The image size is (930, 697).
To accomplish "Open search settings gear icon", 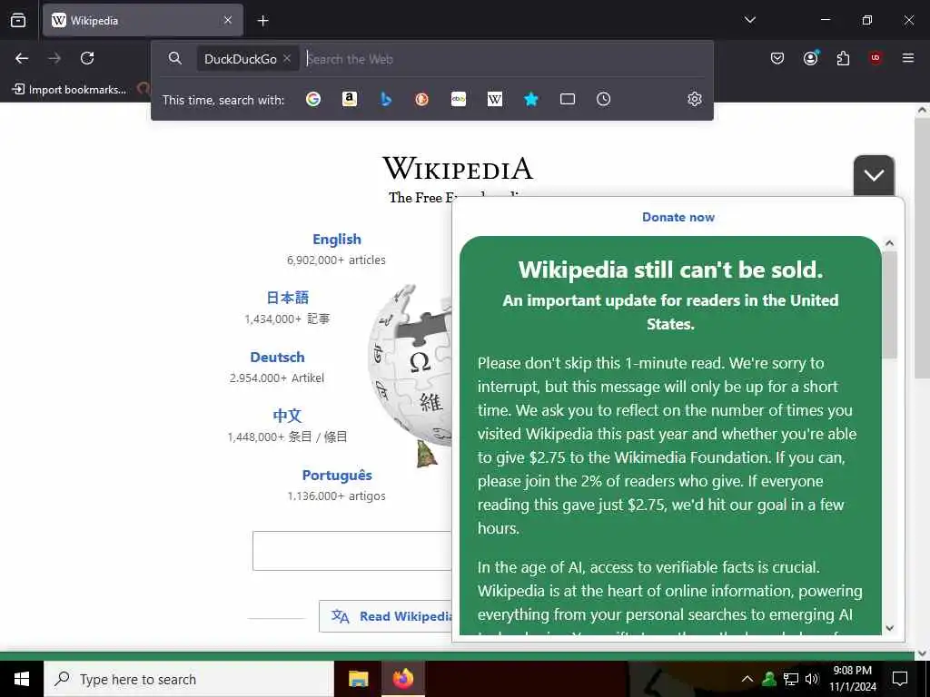I will point(695,99).
